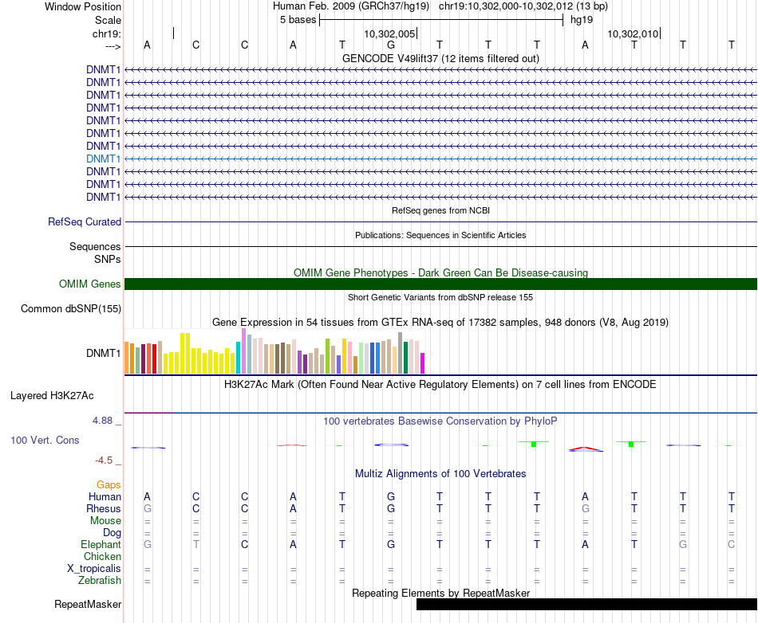The height and width of the screenshot is (623, 758).
Task: Click the 10,302,005 position marker
Action: pos(389,33)
